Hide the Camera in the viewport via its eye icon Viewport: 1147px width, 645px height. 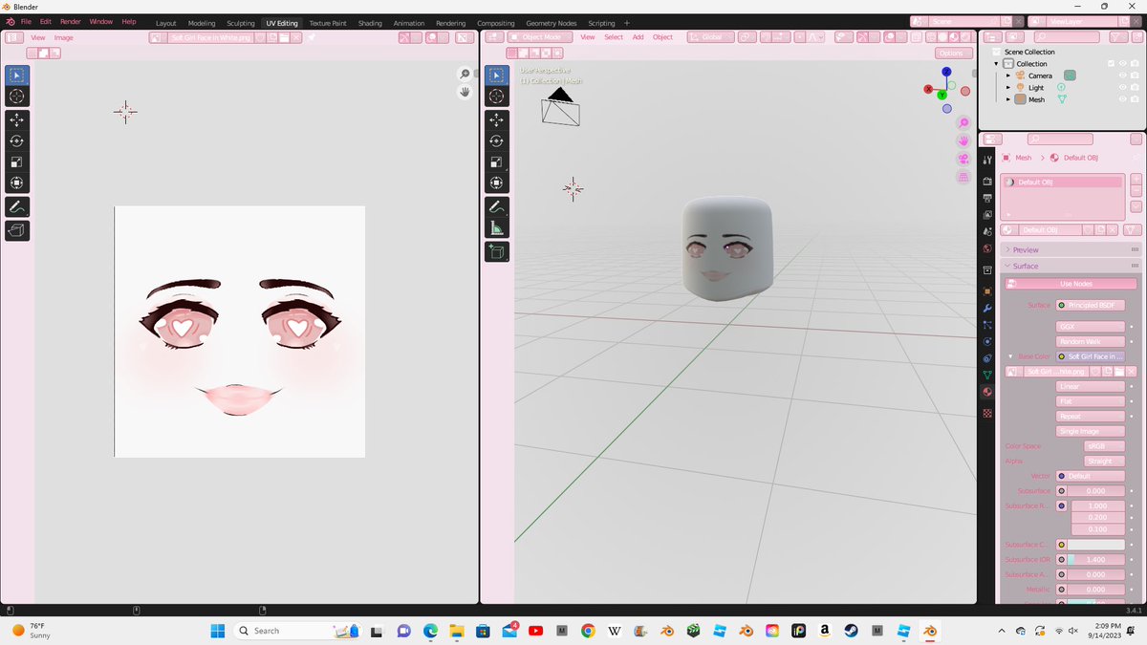pyautogui.click(x=1123, y=75)
